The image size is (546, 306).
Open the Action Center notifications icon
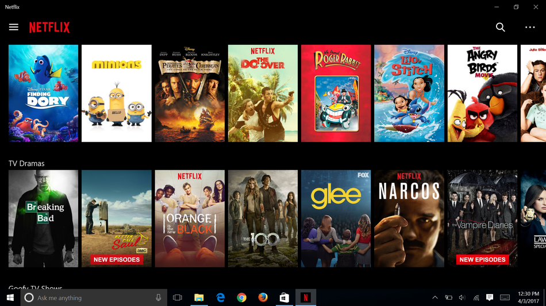[x=490, y=297]
